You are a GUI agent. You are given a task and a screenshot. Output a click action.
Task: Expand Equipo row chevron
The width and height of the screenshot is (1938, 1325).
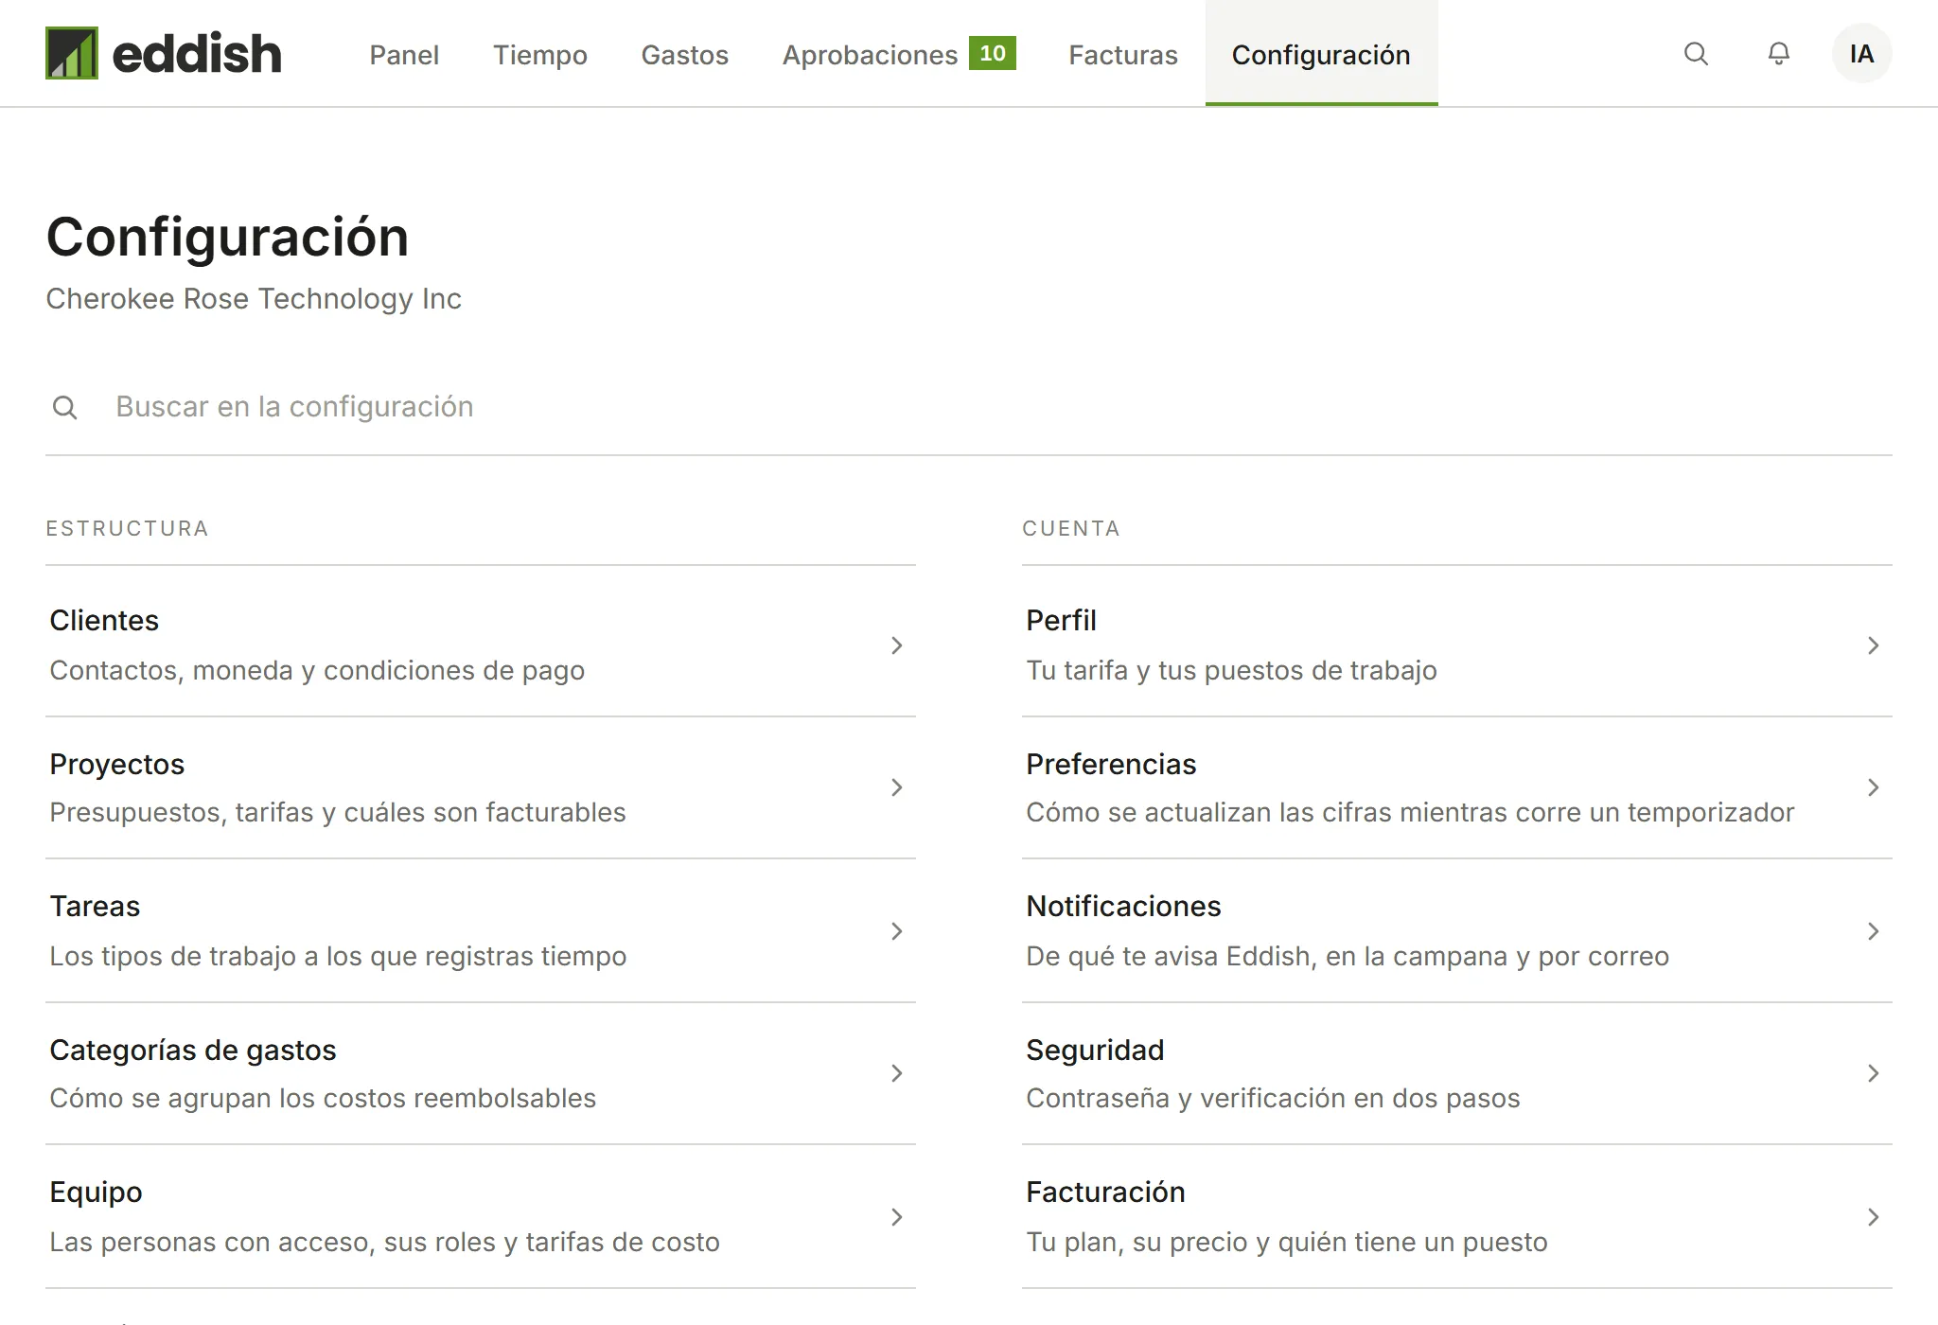point(896,1217)
